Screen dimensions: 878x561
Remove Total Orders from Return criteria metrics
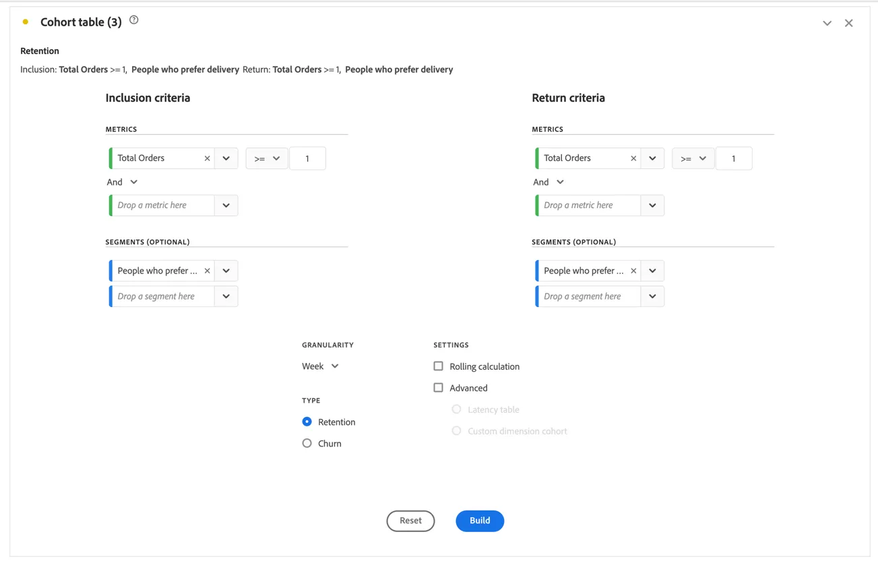pos(633,158)
